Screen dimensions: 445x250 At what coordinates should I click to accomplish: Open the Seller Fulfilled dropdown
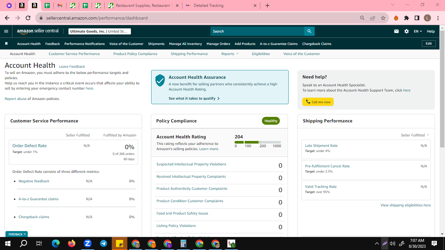(415, 135)
